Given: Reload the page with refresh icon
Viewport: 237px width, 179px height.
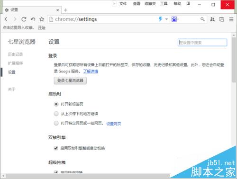Looking at the screenshot, I should point(24,19).
